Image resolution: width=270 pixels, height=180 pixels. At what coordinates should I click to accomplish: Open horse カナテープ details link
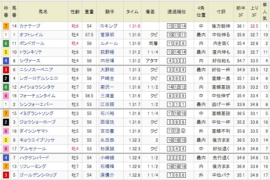pyautogui.click(x=30, y=26)
